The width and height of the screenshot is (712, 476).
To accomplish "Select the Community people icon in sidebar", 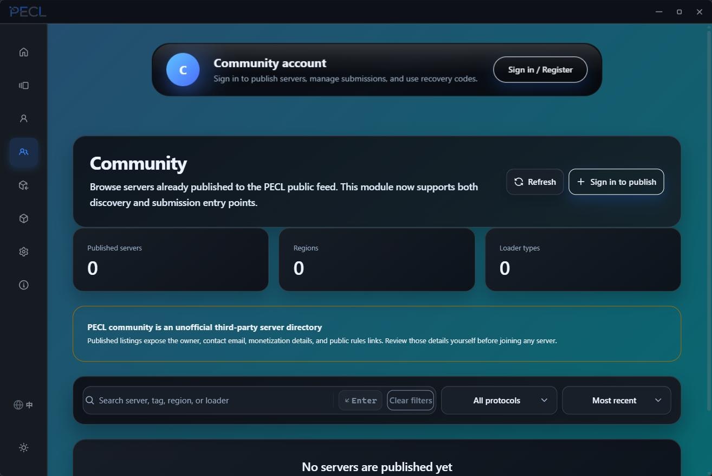I will point(23,152).
